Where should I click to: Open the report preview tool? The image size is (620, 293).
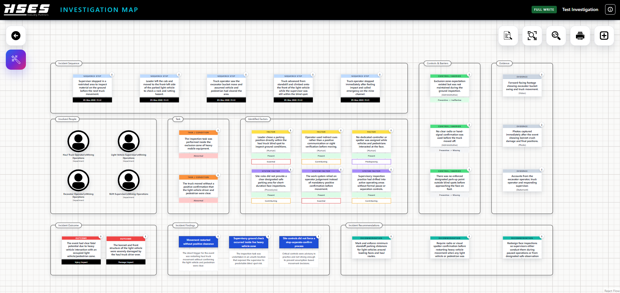(x=508, y=36)
